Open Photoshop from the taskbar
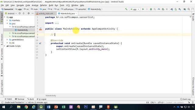 pyautogui.click(x=86, y=107)
